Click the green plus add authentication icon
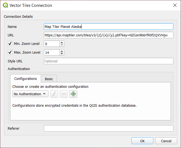The height and width of the screenshot is (148, 181). pyautogui.click(x=73, y=94)
